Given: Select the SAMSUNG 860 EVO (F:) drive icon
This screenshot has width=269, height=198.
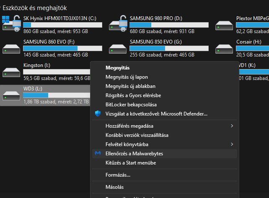Looking at the screenshot, I should pyautogui.click(x=11, y=49).
